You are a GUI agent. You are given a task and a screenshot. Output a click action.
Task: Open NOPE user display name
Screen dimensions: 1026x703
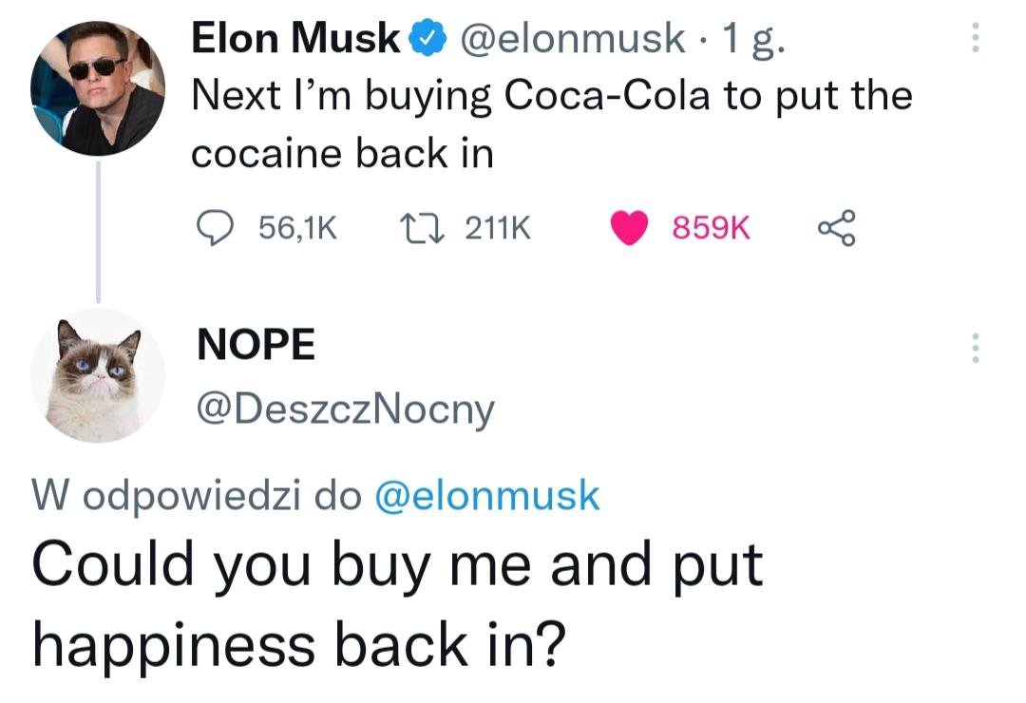click(256, 344)
